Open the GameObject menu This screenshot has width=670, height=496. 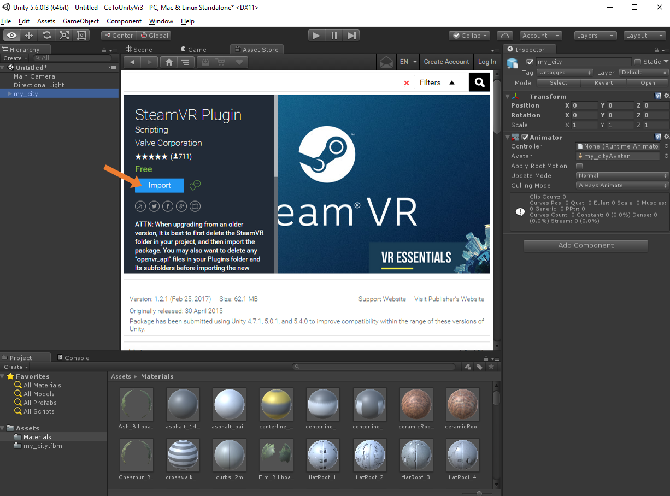[81, 21]
